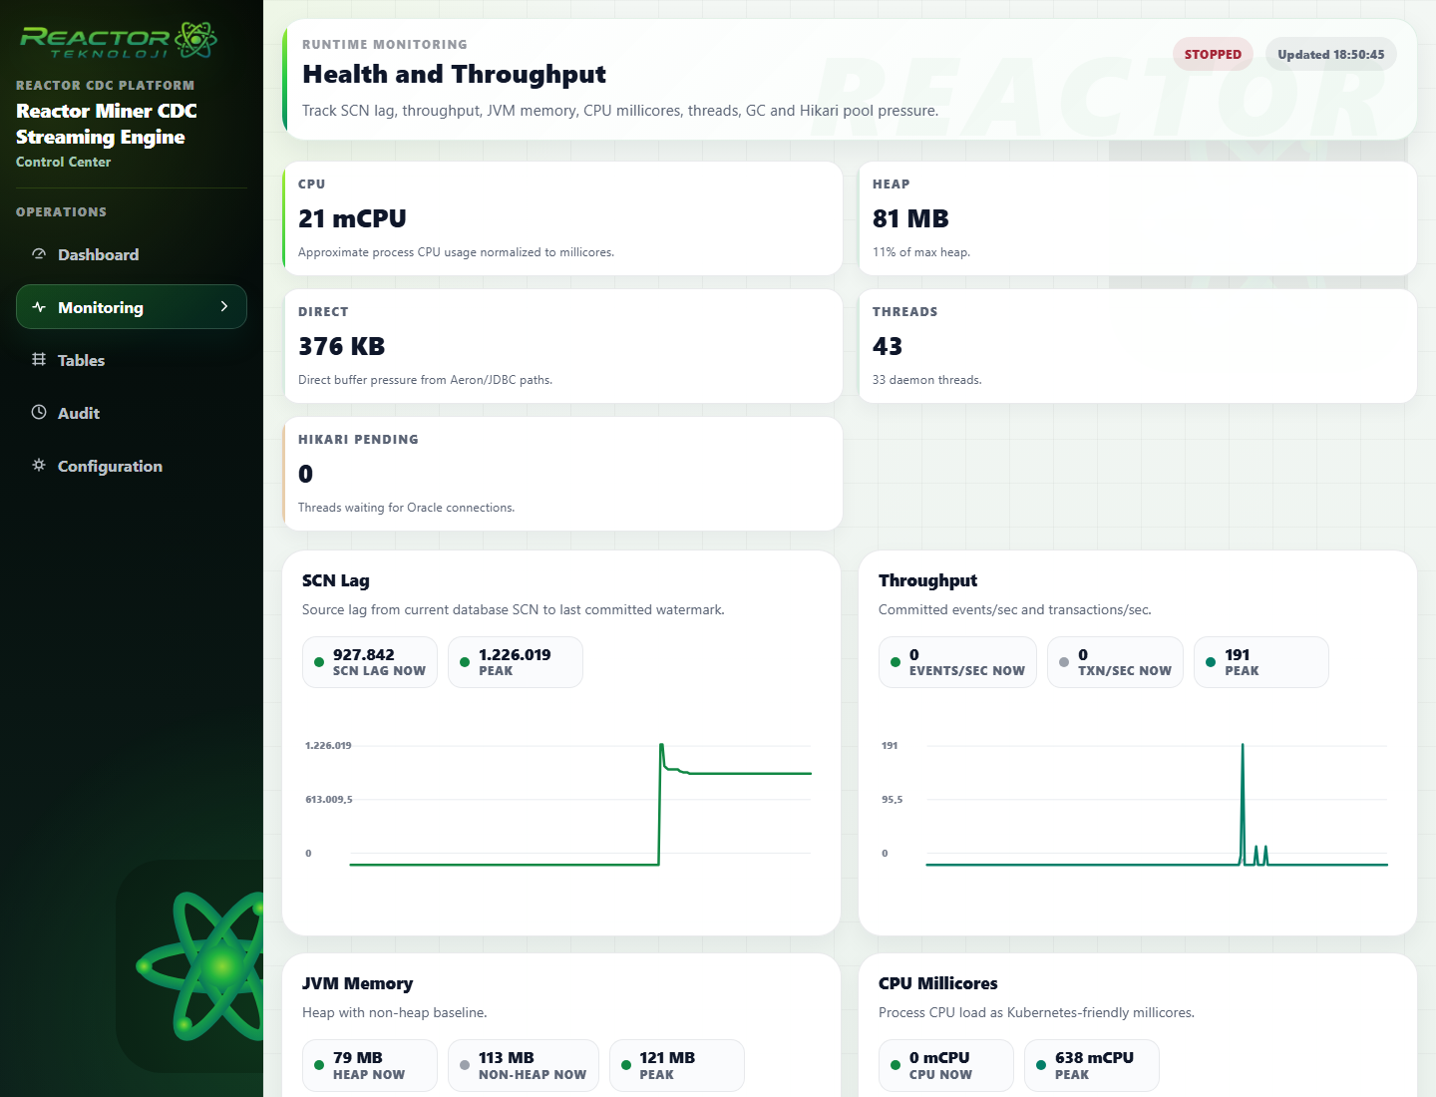1436x1097 pixels.
Task: Open the Audit menu item
Action: pyautogui.click(x=132, y=413)
